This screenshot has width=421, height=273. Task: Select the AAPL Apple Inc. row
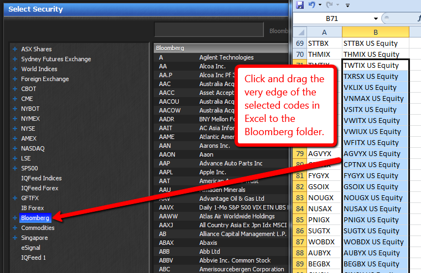tap(221, 173)
